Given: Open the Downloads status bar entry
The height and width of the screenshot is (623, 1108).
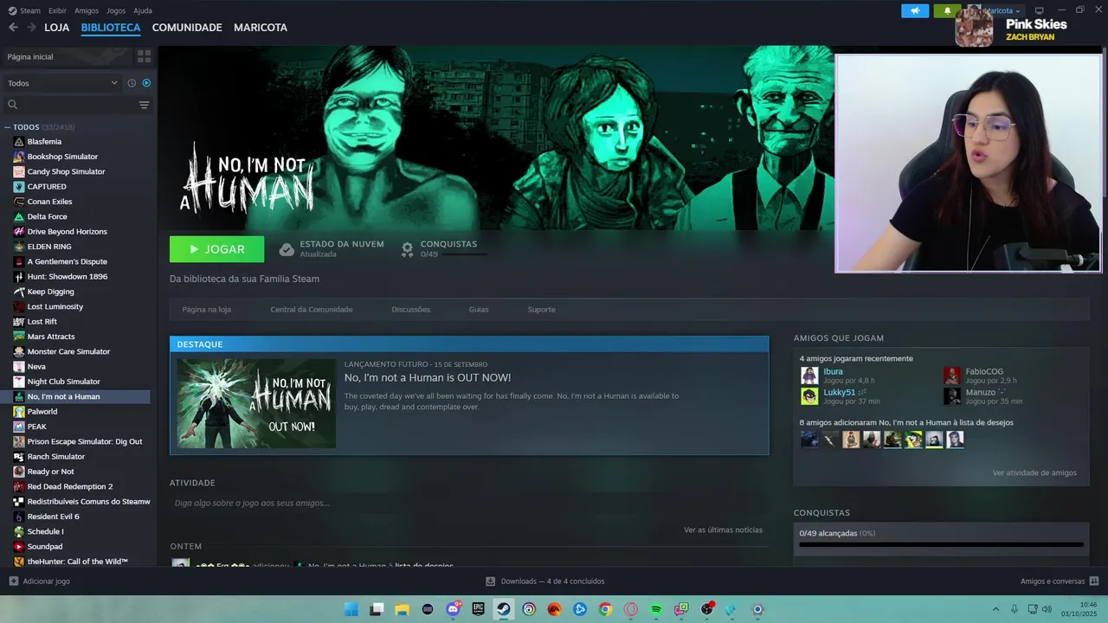Looking at the screenshot, I should point(544,581).
